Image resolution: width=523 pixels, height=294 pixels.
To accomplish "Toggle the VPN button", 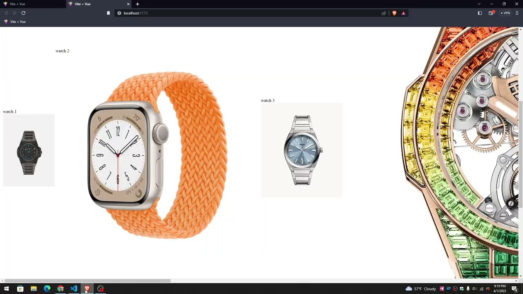I will pyautogui.click(x=506, y=13).
